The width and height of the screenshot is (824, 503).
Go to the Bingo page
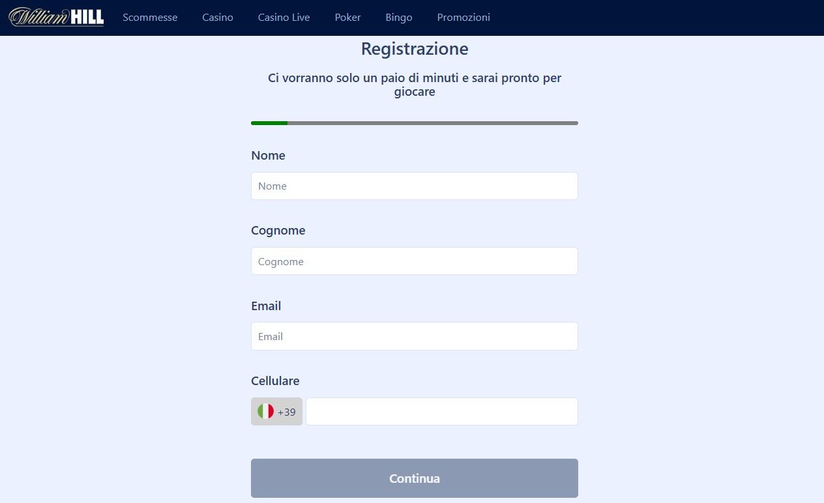point(398,18)
